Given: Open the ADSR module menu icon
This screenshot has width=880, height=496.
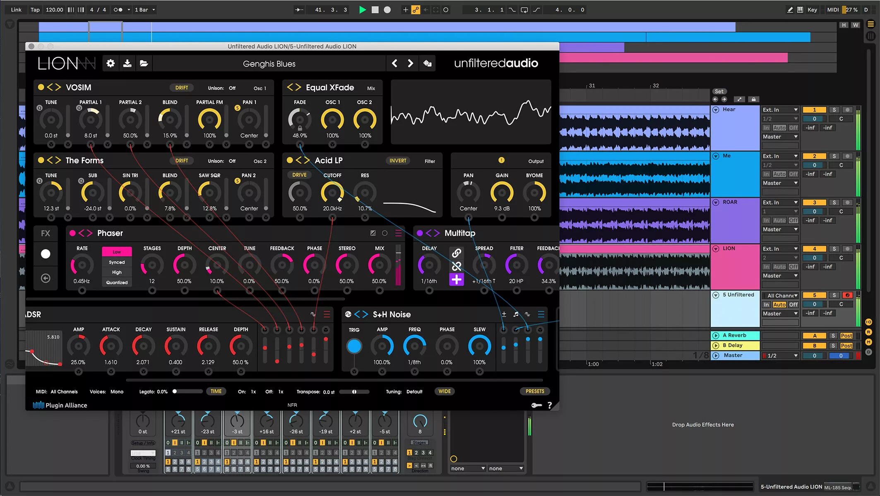Looking at the screenshot, I should tap(327, 314).
